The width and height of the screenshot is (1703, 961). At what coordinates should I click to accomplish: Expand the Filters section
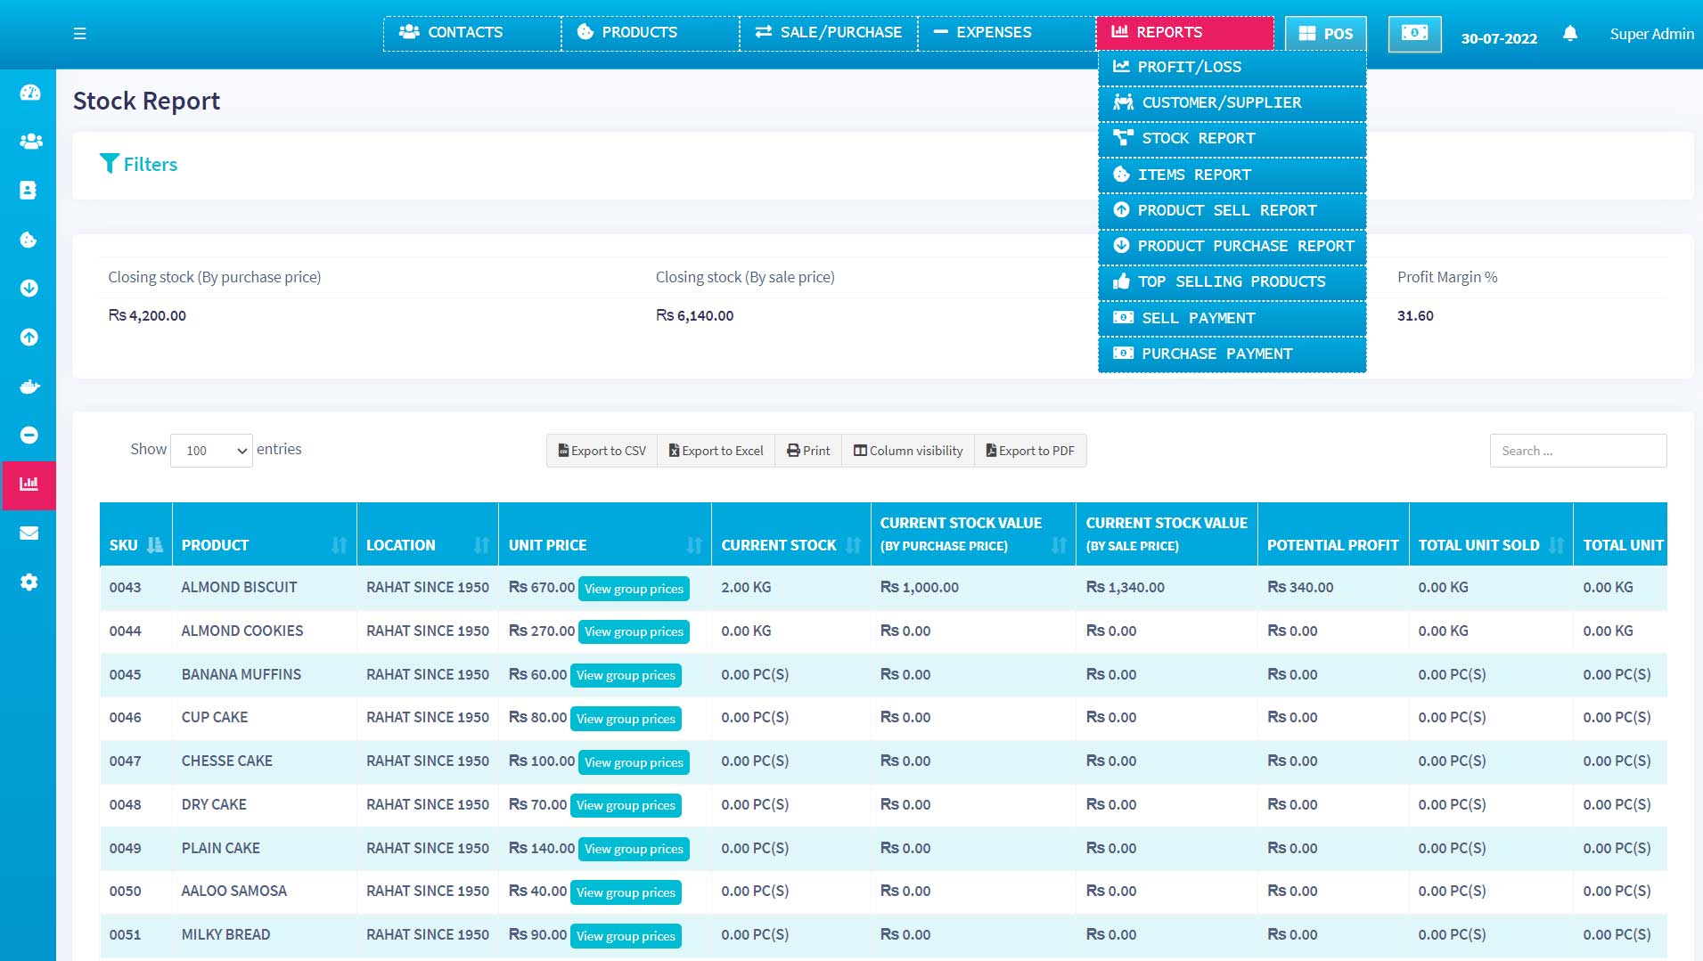pos(139,165)
